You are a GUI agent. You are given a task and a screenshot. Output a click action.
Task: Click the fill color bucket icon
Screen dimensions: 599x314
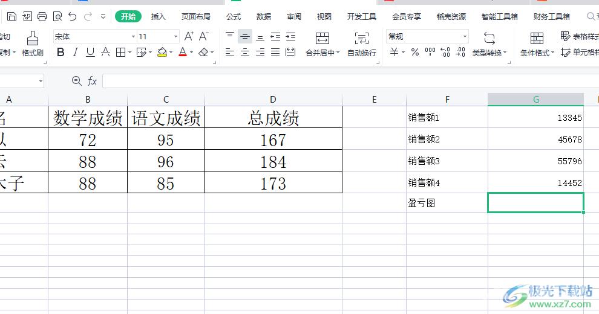point(162,52)
